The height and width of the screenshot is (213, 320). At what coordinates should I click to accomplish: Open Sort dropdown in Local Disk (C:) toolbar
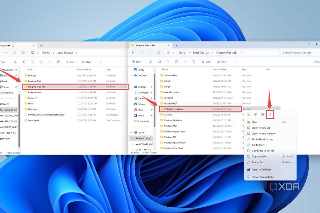click(71, 62)
